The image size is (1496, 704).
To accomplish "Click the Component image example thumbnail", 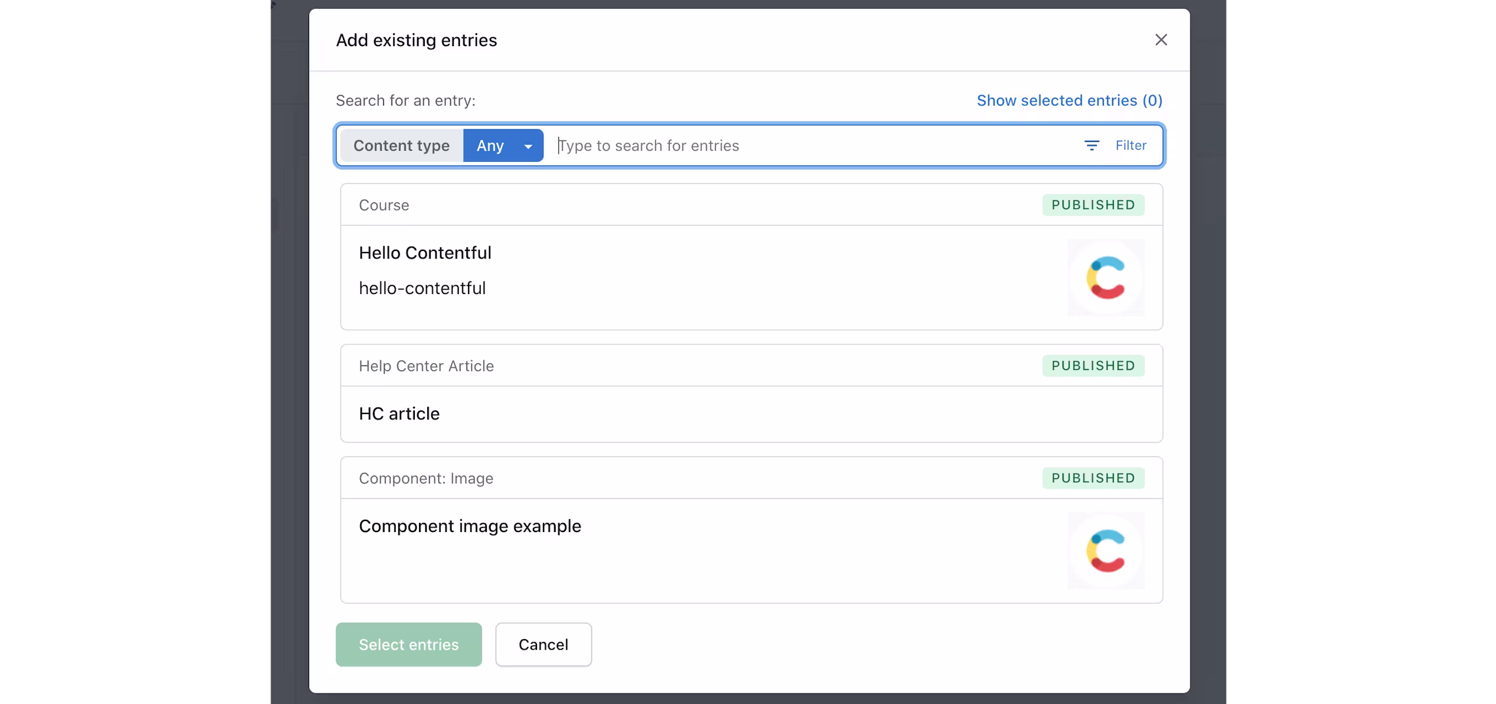I will pos(1106,551).
